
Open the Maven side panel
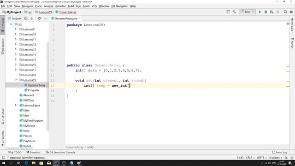(x=292, y=43)
